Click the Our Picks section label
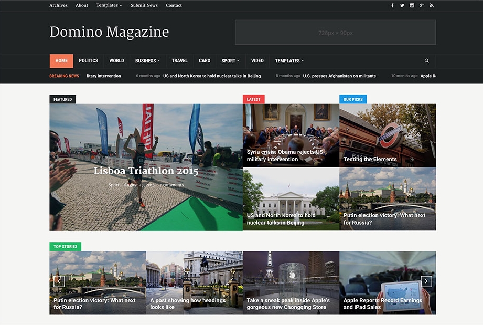The width and height of the screenshot is (483, 325). [x=353, y=99]
